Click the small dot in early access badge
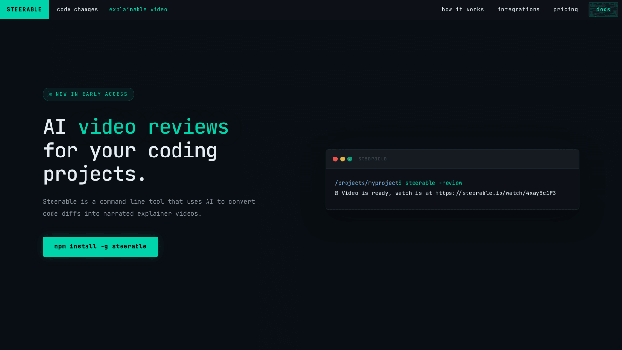The height and width of the screenshot is (350, 622). tap(51, 94)
